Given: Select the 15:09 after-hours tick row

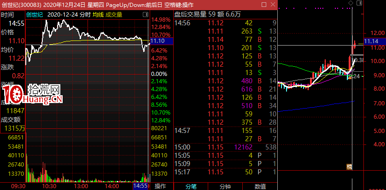Looking at the screenshot, I should click(x=225, y=164).
